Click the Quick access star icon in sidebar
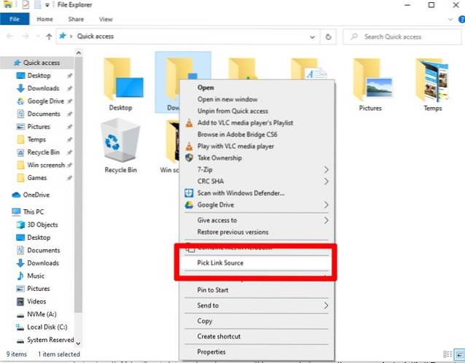This screenshot has width=465, height=363. point(17,63)
